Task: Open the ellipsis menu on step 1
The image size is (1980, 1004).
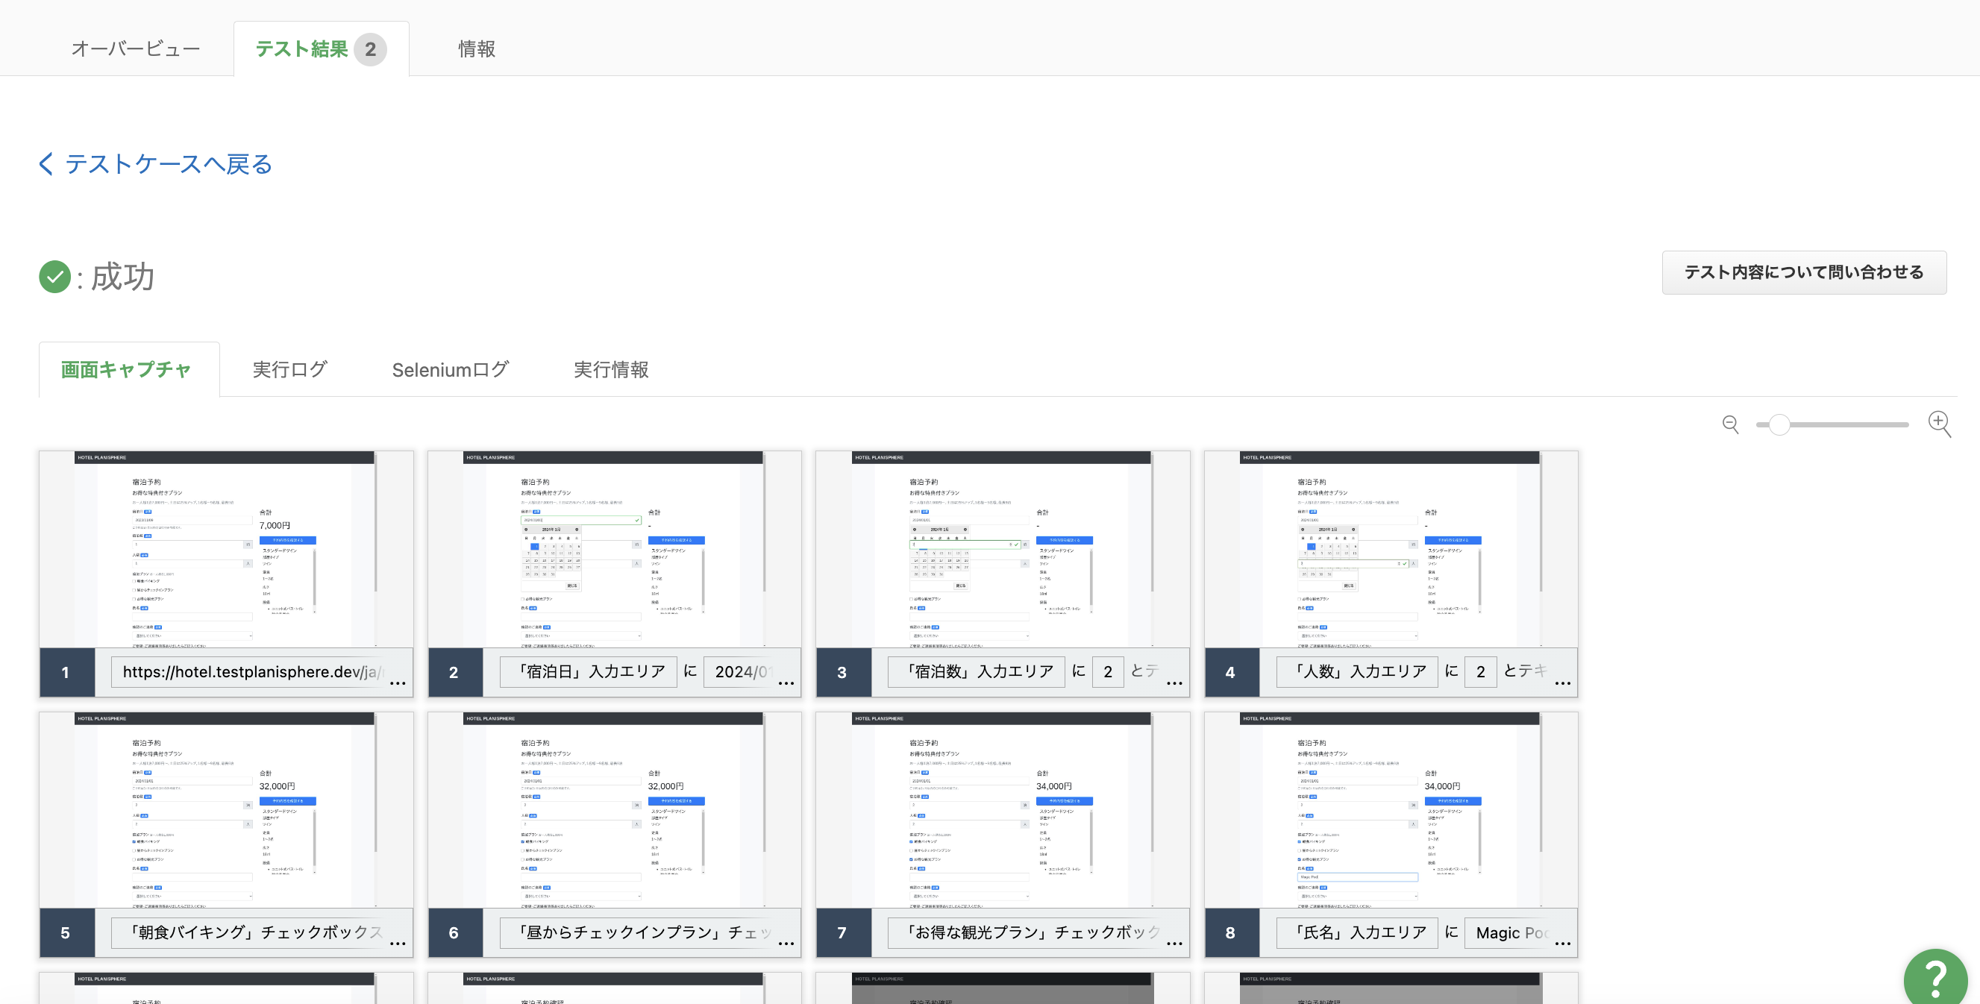Action: (x=398, y=683)
